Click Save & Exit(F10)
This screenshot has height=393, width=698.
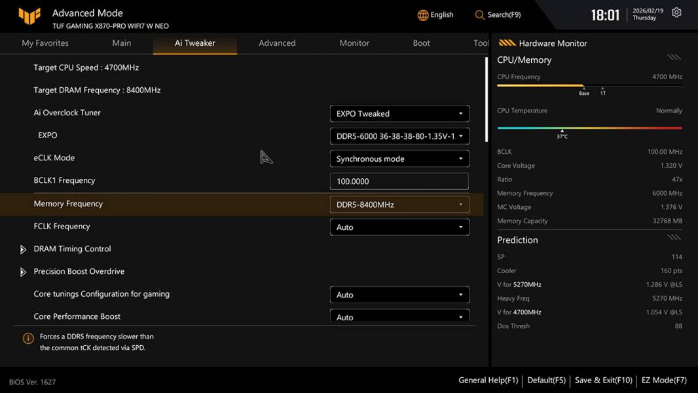[603, 380]
